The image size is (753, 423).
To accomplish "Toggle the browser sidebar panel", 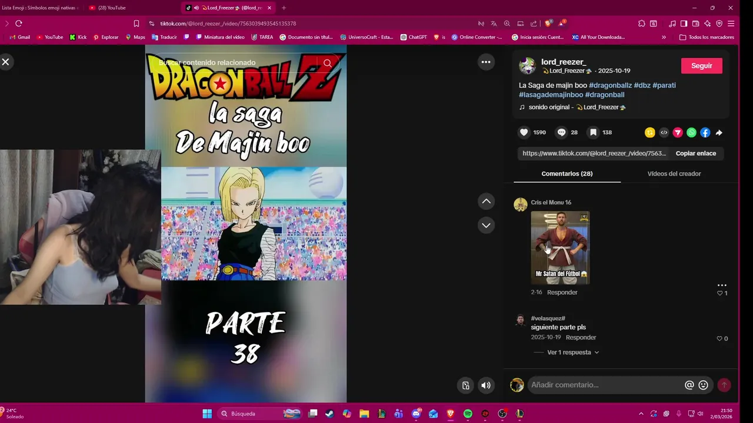I will coord(684,23).
